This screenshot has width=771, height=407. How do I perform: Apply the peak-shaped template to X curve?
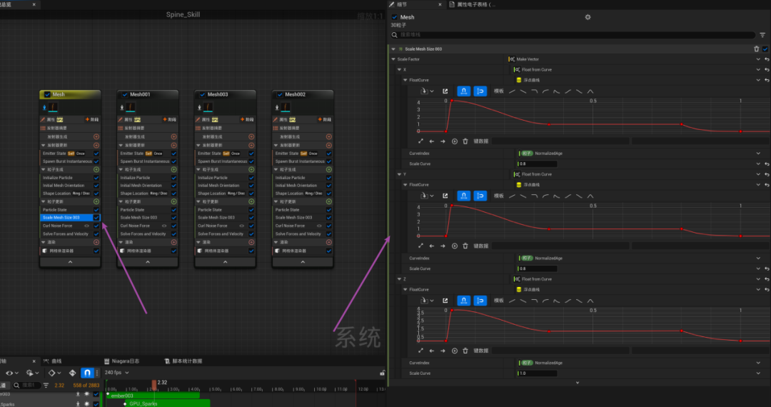[x=590, y=91]
